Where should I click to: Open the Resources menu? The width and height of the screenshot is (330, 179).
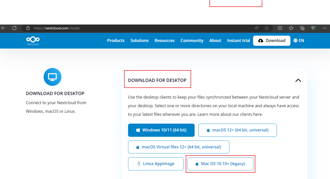coord(165,40)
